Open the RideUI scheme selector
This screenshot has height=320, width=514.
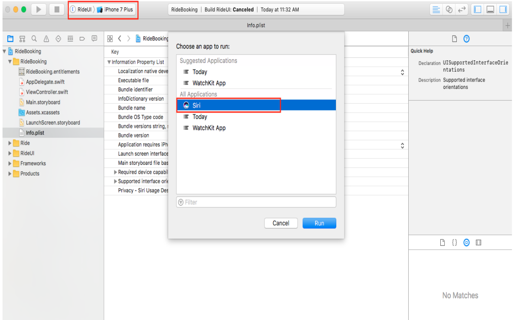click(x=81, y=10)
